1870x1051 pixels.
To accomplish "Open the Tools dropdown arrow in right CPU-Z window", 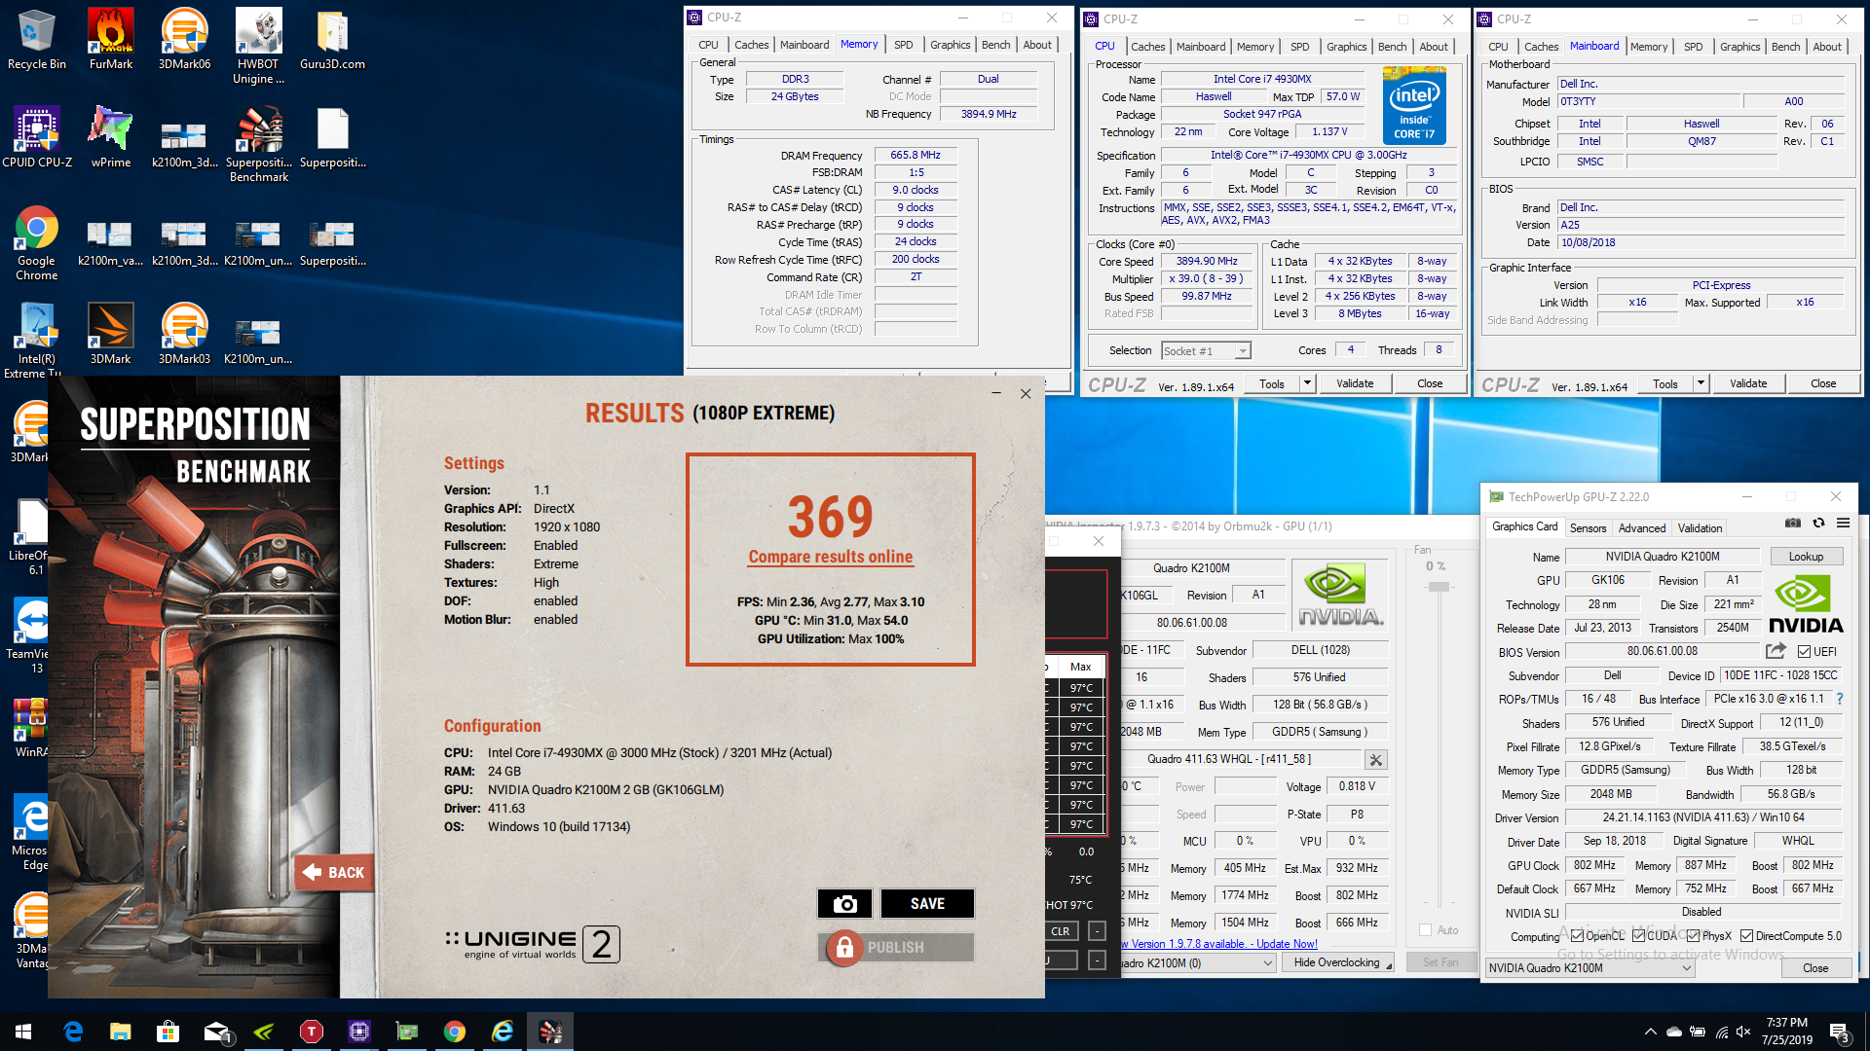I will coord(1701,383).
